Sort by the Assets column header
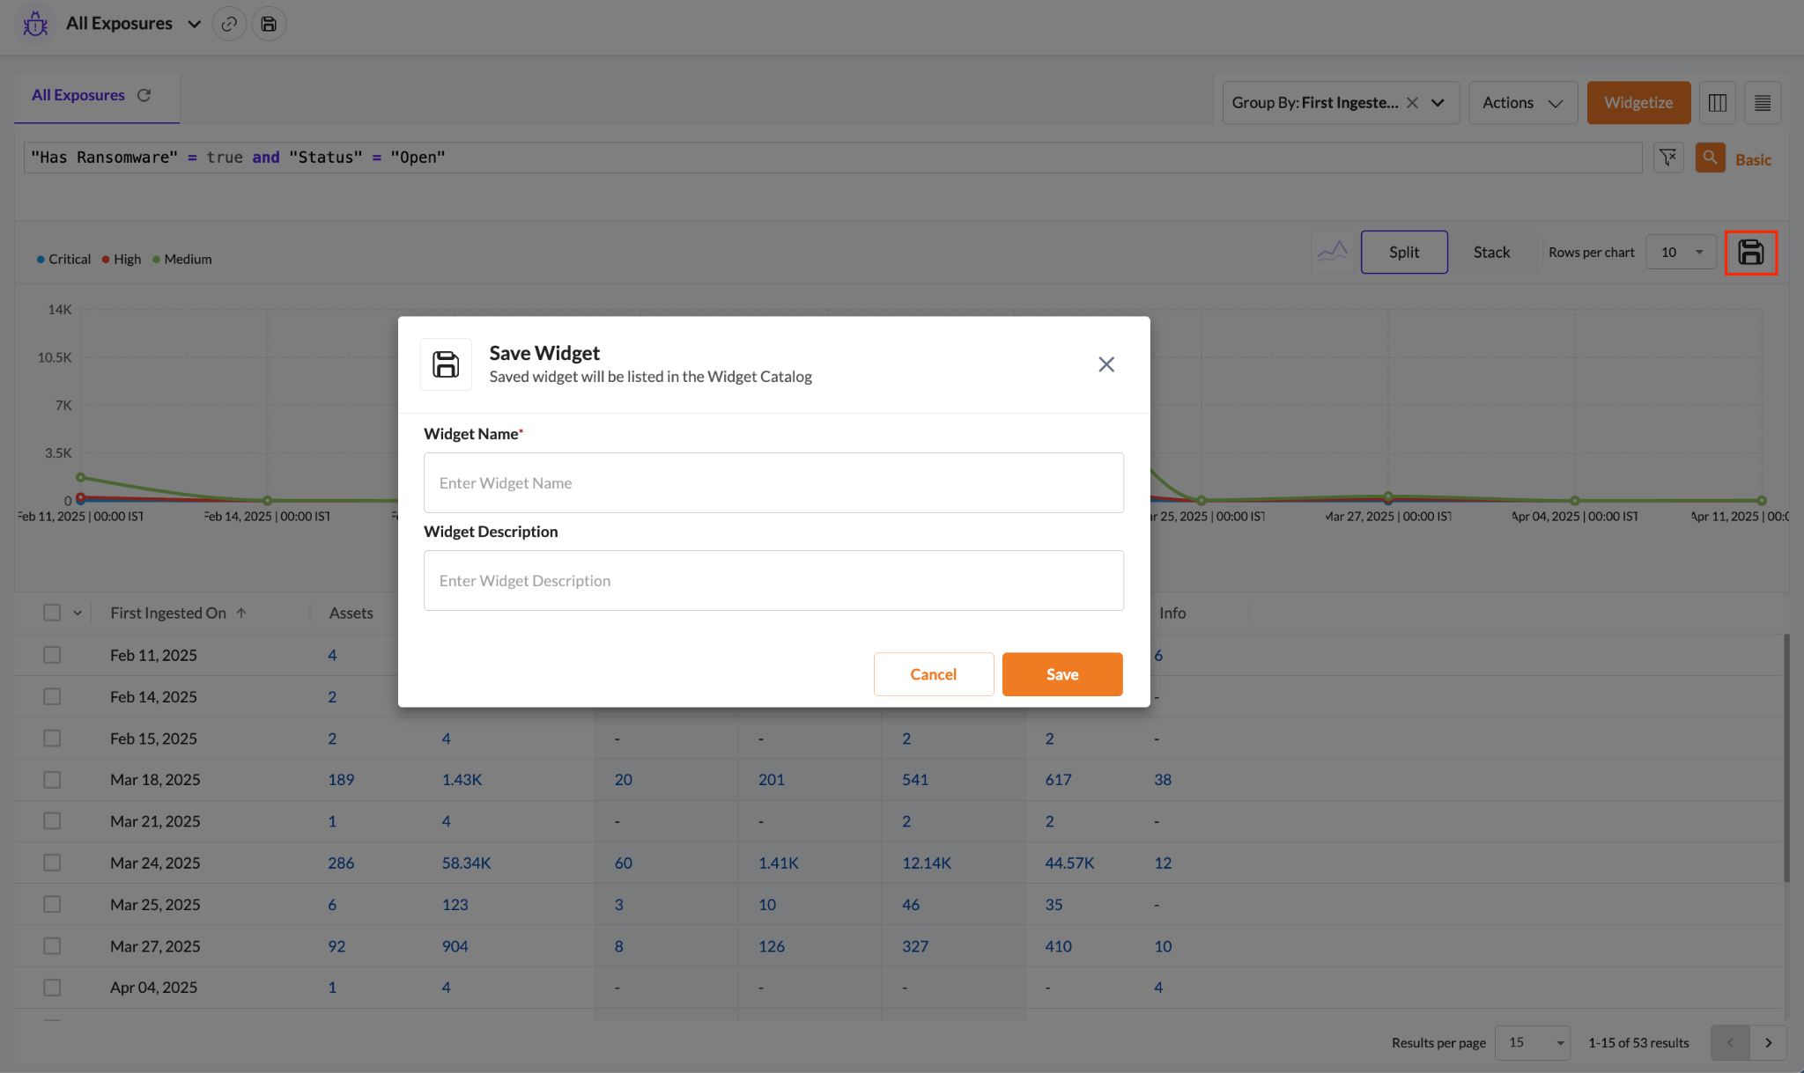 pyautogui.click(x=351, y=613)
